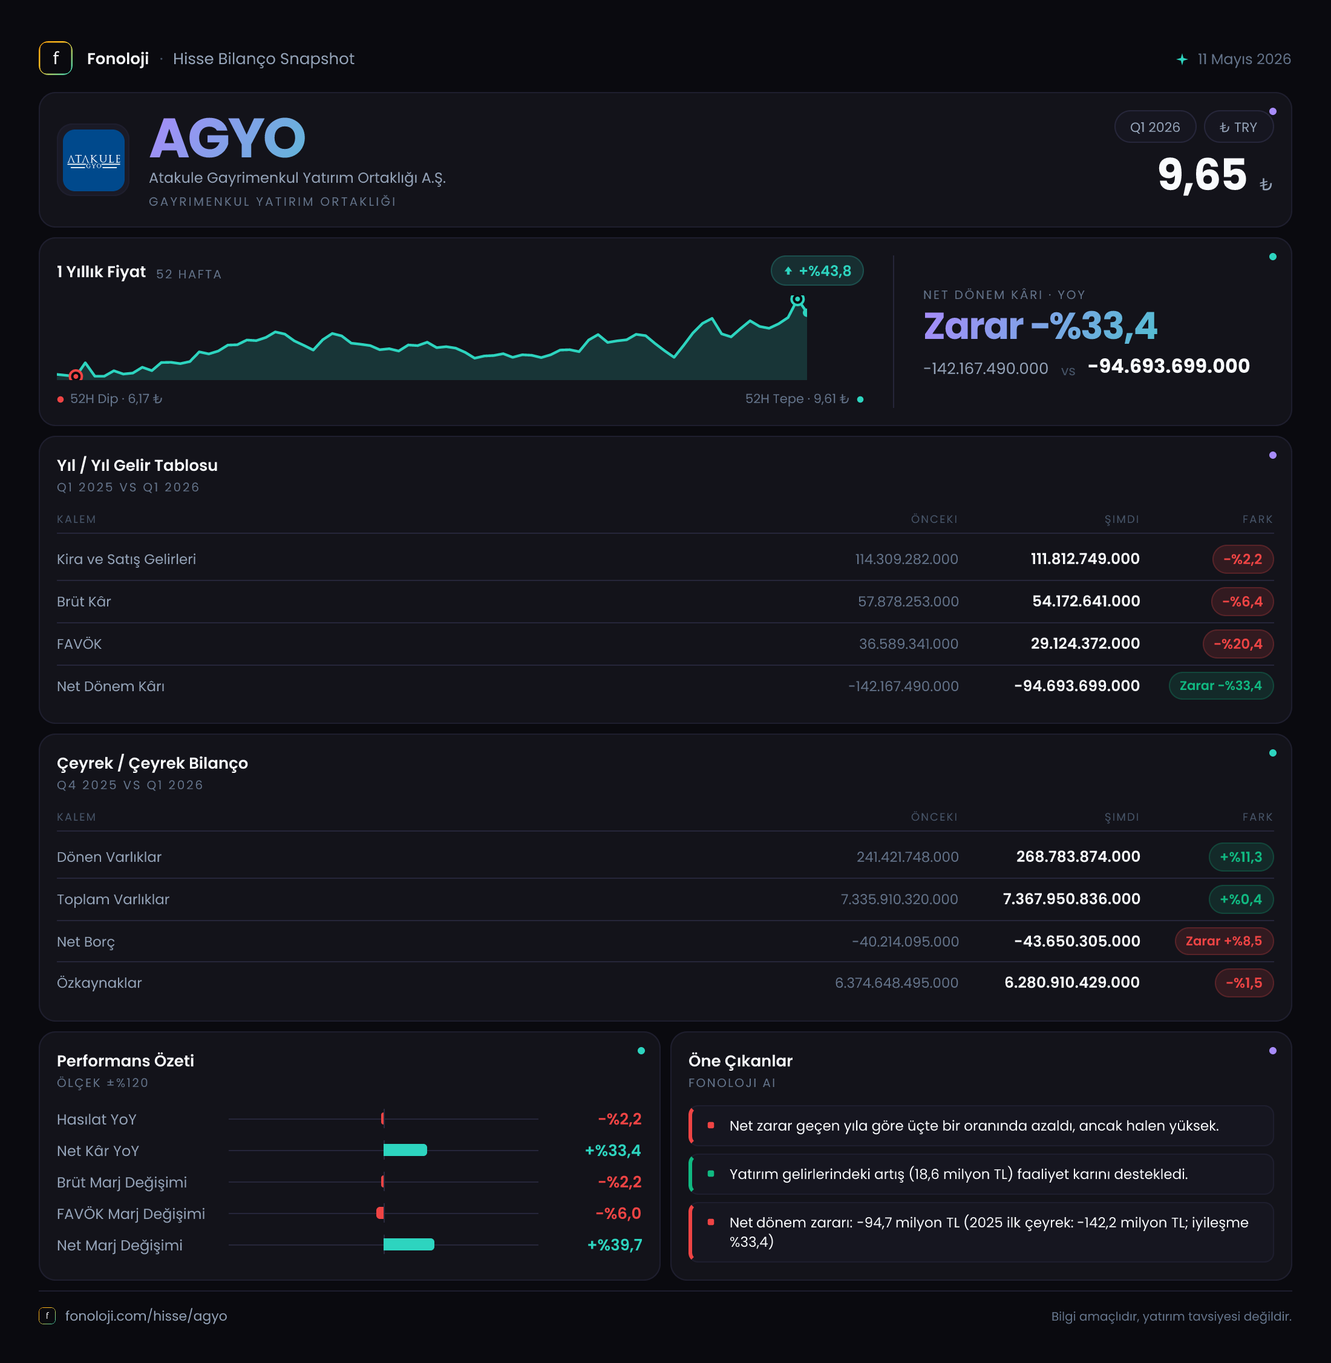Click the +%11,3 badge for Dönen Varlıklar
Screen dimensions: 1331x1363
coord(1241,856)
